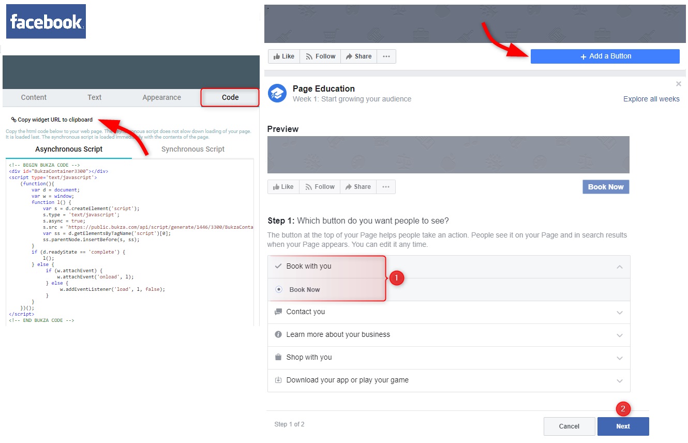Click the Facebook logo
This screenshot has width=688, height=443.
pos(46,21)
